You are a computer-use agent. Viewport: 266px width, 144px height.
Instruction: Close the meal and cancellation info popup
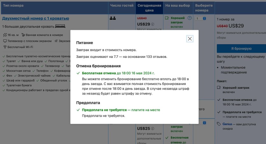pyautogui.click(x=190, y=39)
